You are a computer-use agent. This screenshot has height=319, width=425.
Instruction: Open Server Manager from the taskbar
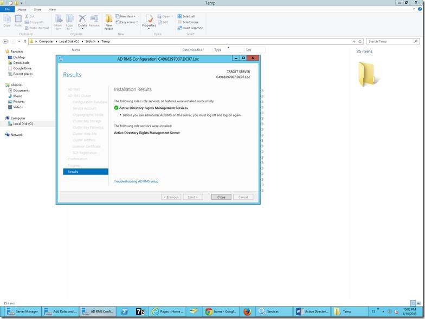pyautogui.click(x=23, y=311)
